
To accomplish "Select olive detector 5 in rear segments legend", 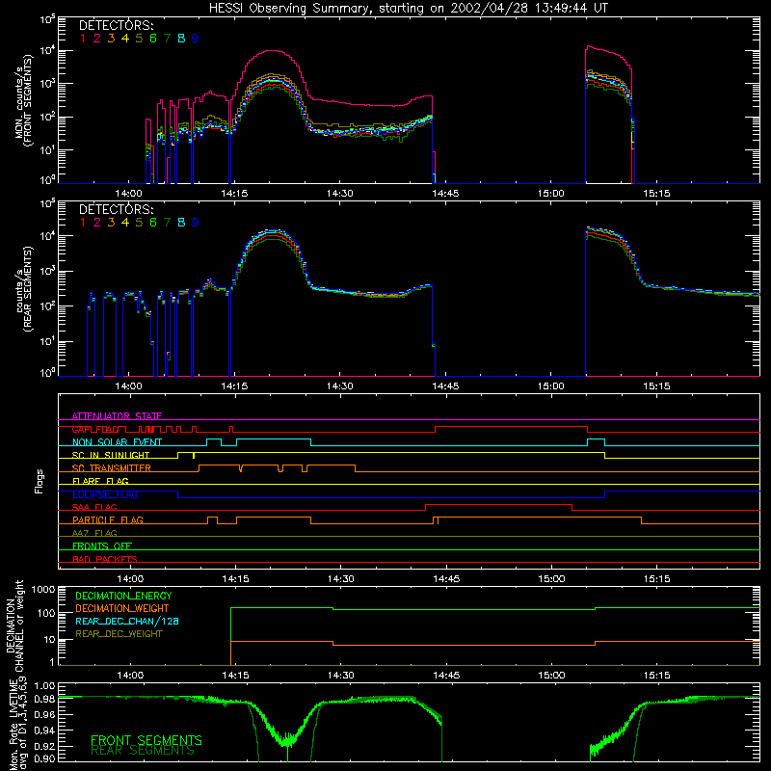I will pos(139,223).
